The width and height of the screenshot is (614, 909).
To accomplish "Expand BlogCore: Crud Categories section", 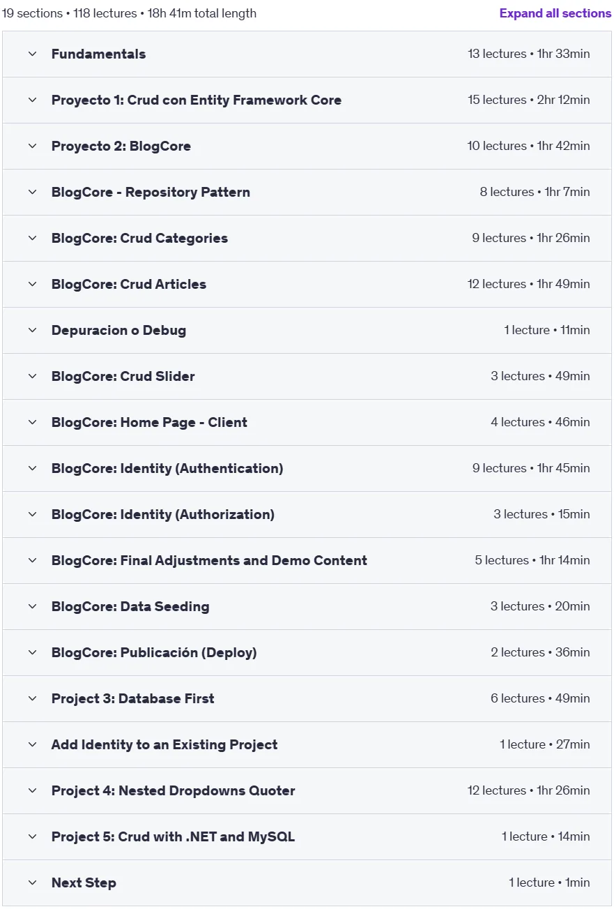I will tap(307, 238).
